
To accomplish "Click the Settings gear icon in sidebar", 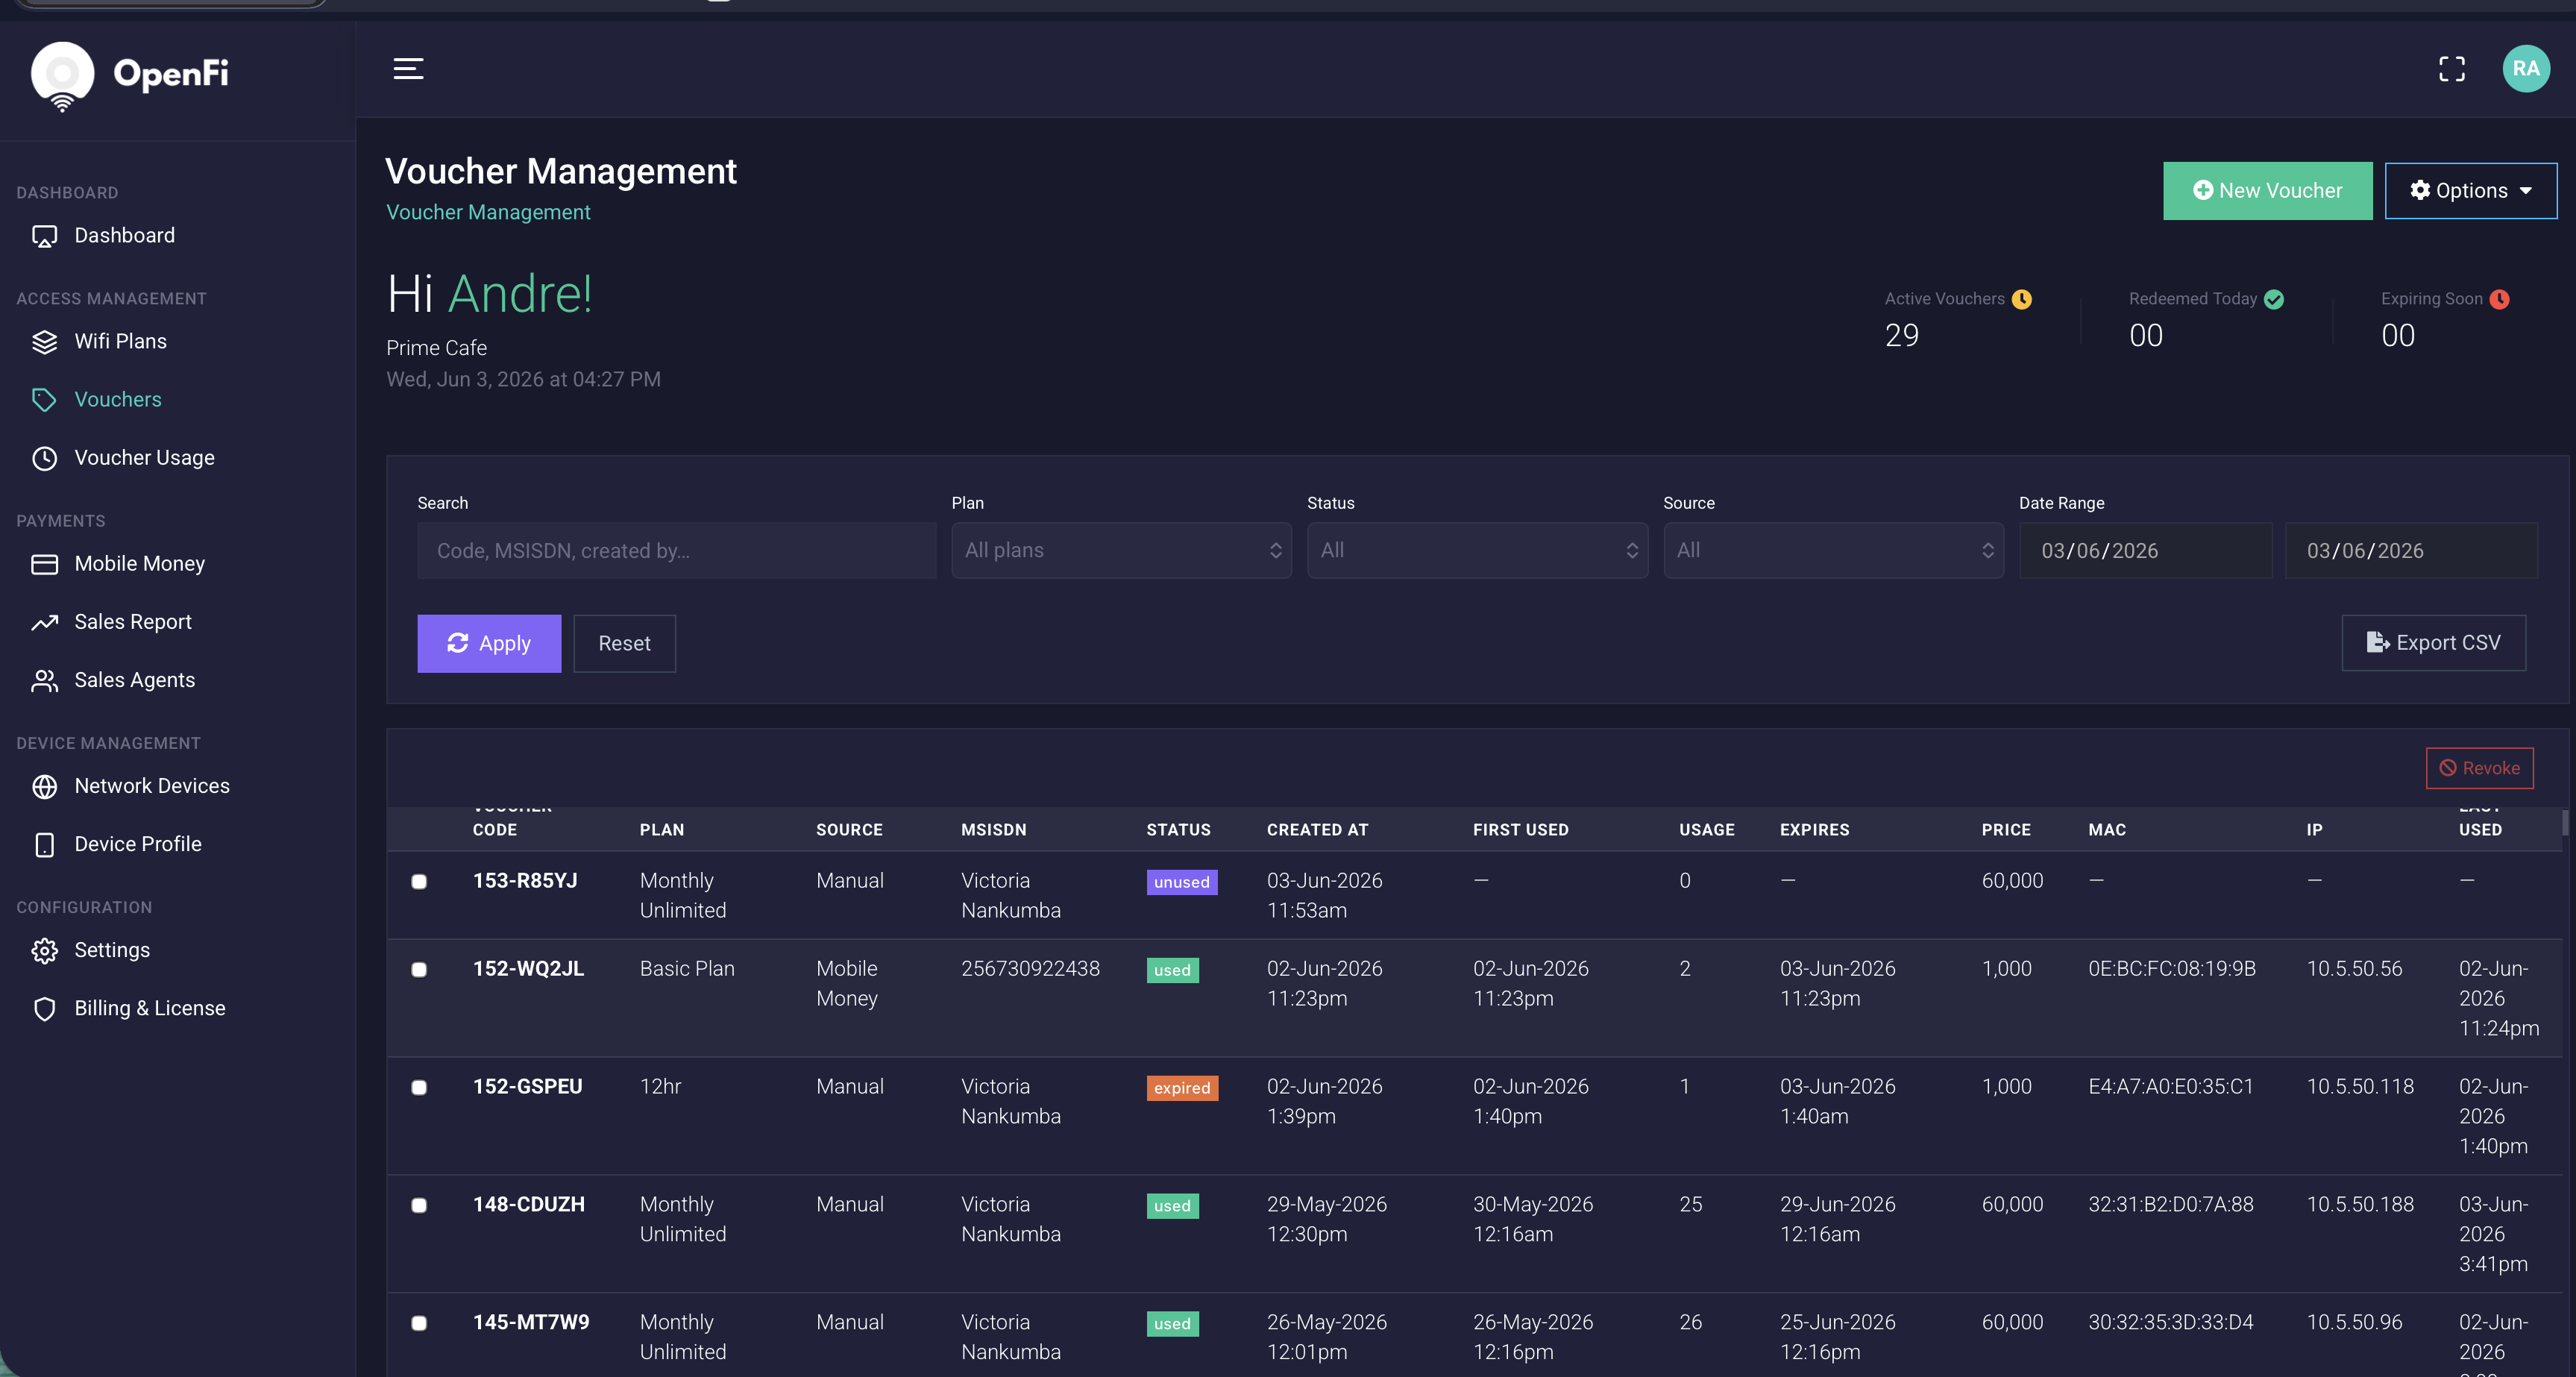I will (x=44, y=950).
